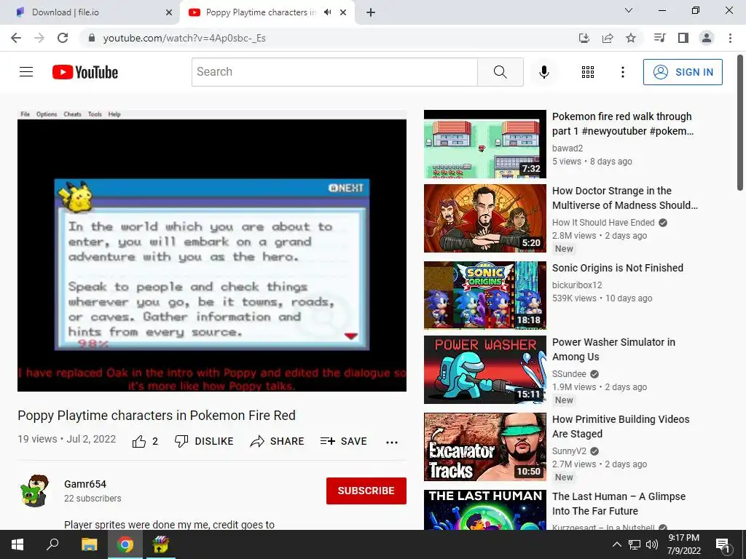Viewport: 746px width, 559px height.
Task: Dislike the Poppy Playtime video
Action: coord(204,441)
